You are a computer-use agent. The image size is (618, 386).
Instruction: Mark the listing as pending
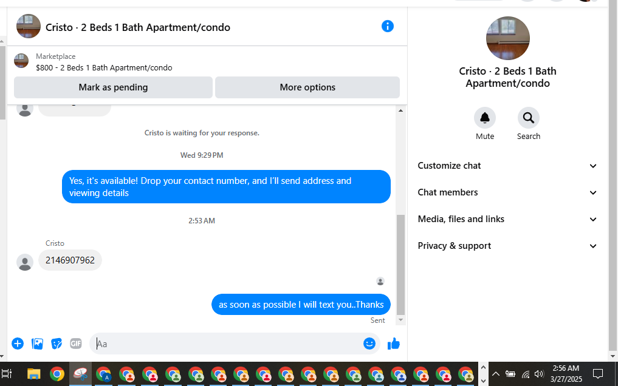pos(113,87)
